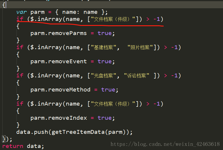The image size is (223, 150).
Task: Click the 'parm.removeIndex = true;' statement
Action: [73, 118]
